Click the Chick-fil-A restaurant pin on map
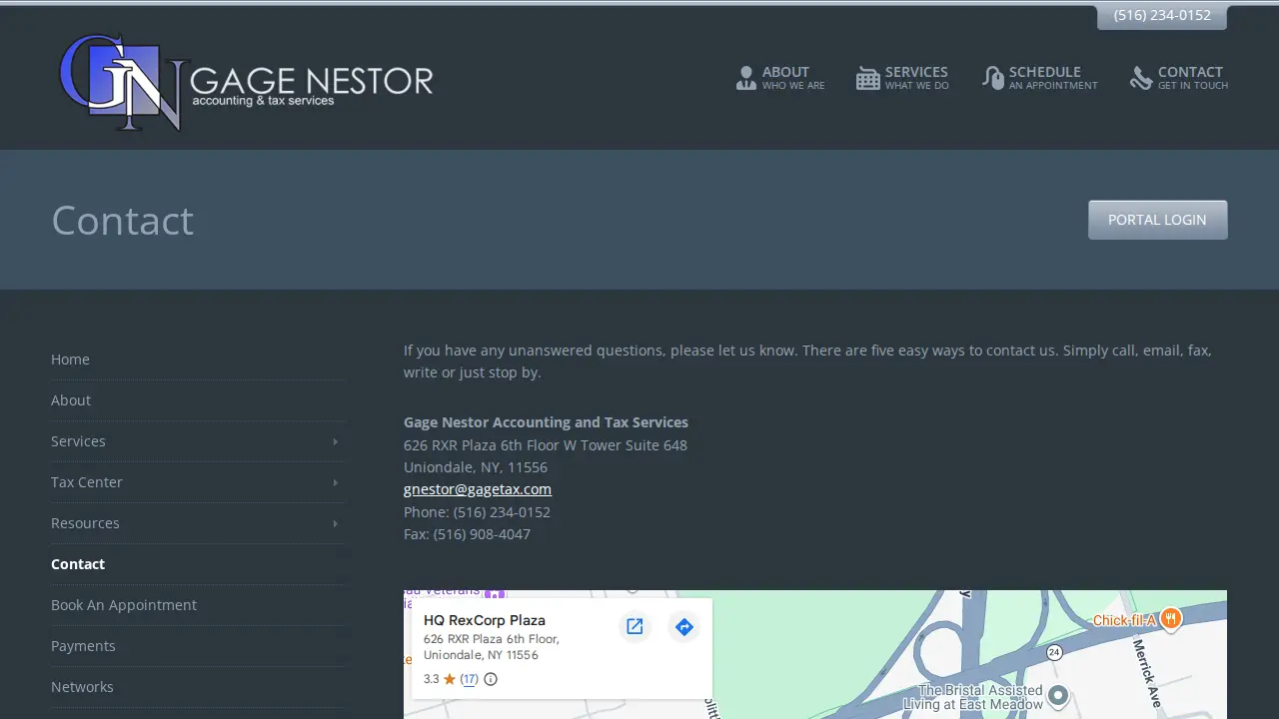The image size is (1279, 719). 1171,619
